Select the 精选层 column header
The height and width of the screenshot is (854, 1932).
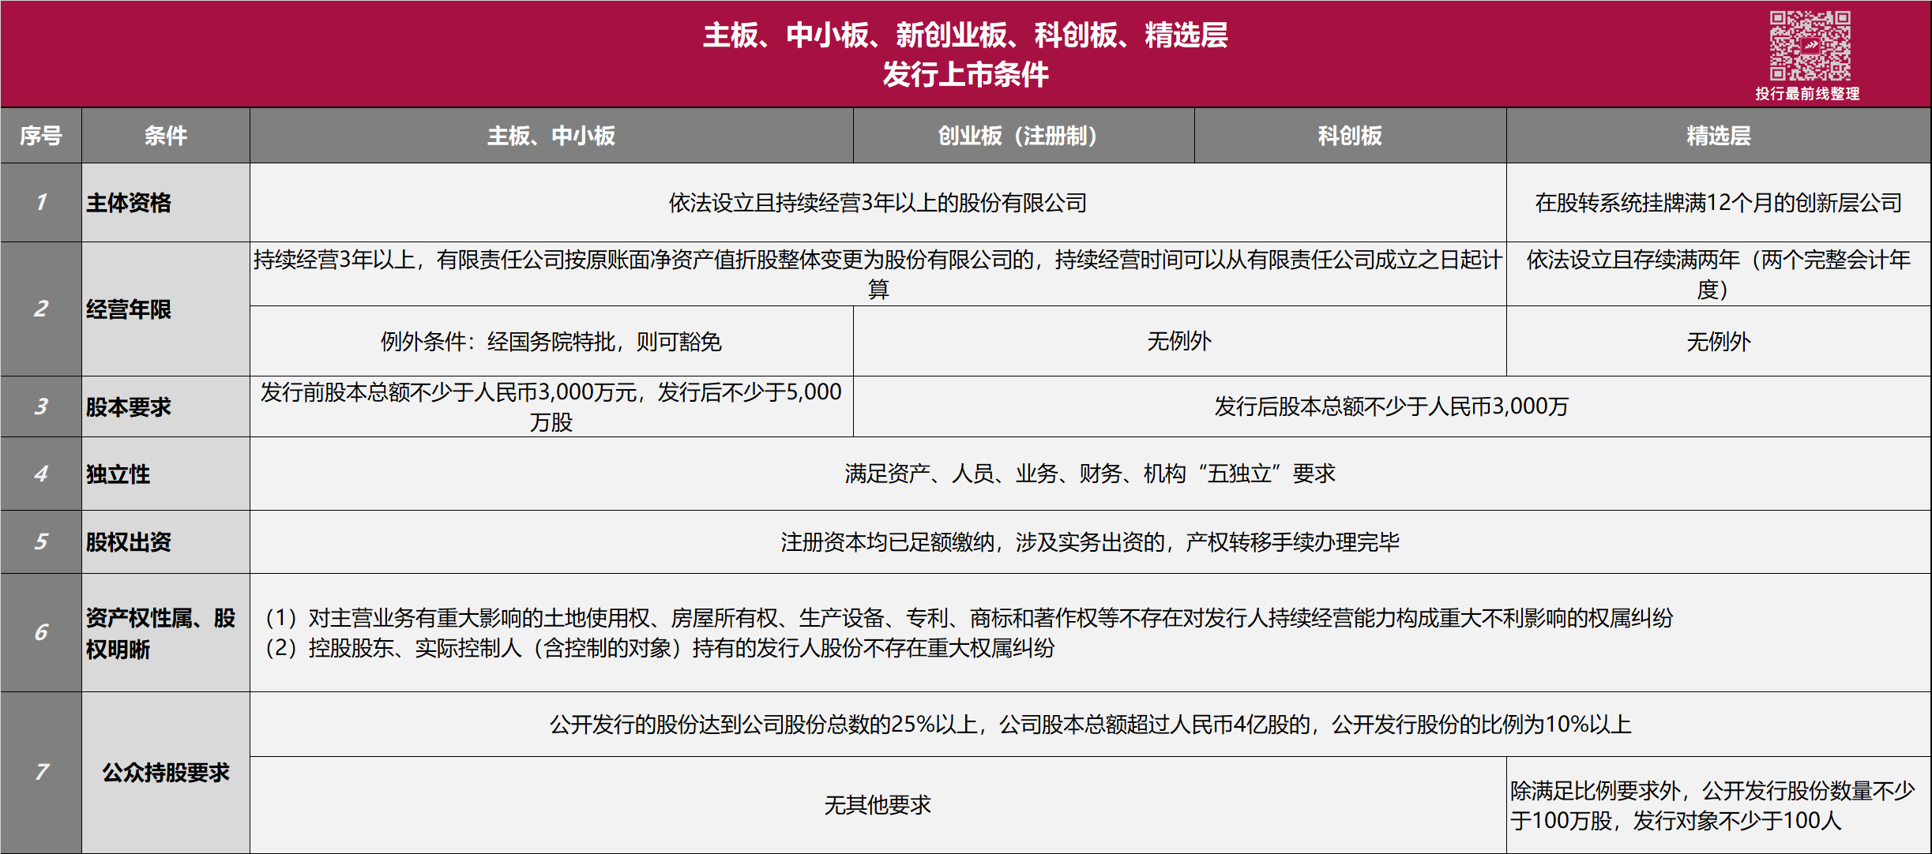tap(1719, 136)
